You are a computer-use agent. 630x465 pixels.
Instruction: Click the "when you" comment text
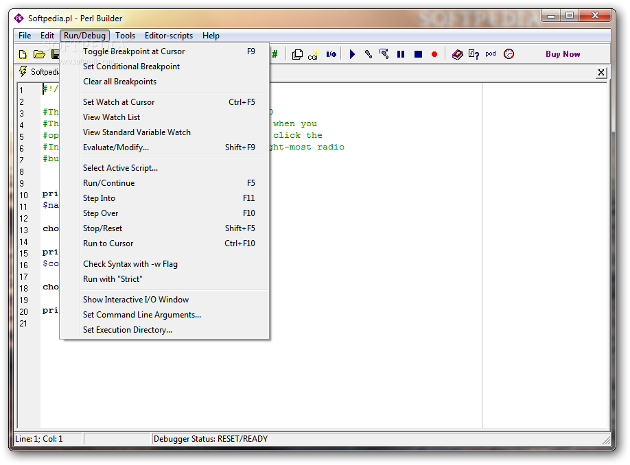pyautogui.click(x=295, y=123)
